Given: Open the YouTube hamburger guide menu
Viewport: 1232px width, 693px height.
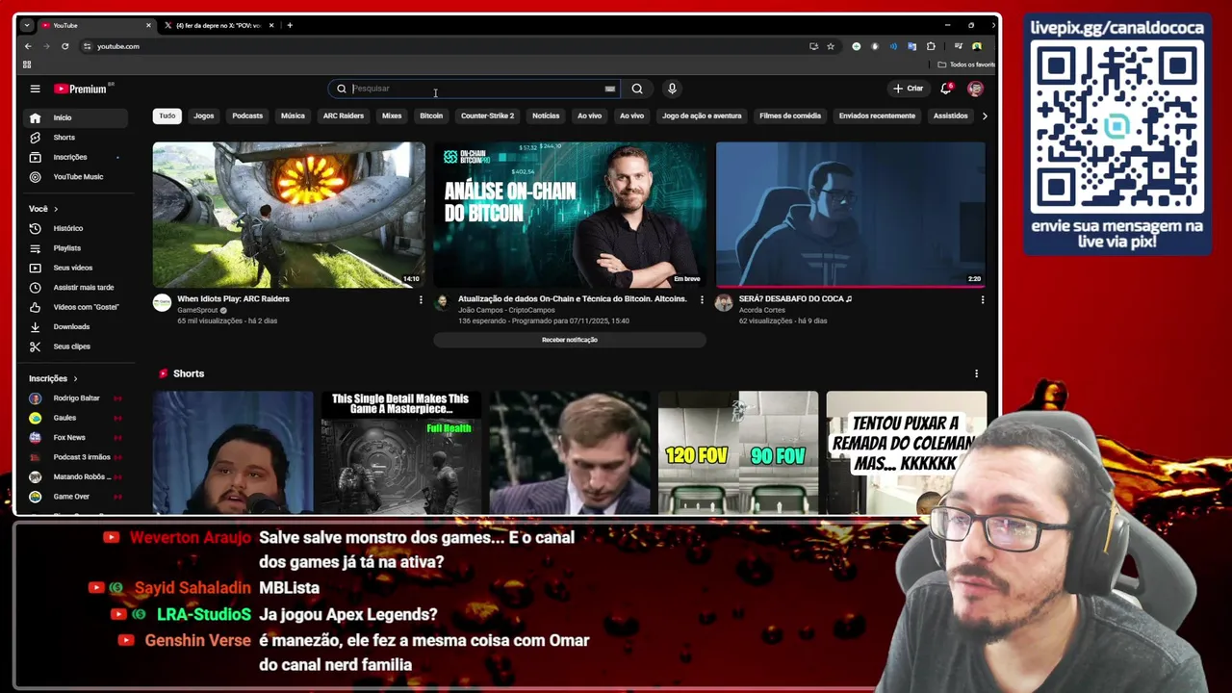Looking at the screenshot, I should coord(35,89).
